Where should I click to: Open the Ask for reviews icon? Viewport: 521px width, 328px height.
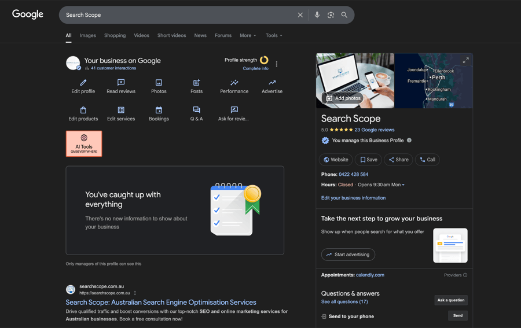click(234, 110)
